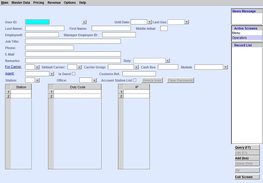
Task: Open the Agent lookup arrow
Action: click(52, 74)
